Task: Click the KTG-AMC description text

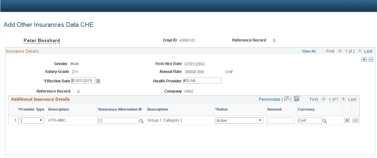Action: click(x=57, y=120)
